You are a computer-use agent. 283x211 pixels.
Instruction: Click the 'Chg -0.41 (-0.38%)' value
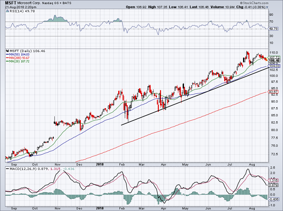pyautogui.click(x=251, y=7)
